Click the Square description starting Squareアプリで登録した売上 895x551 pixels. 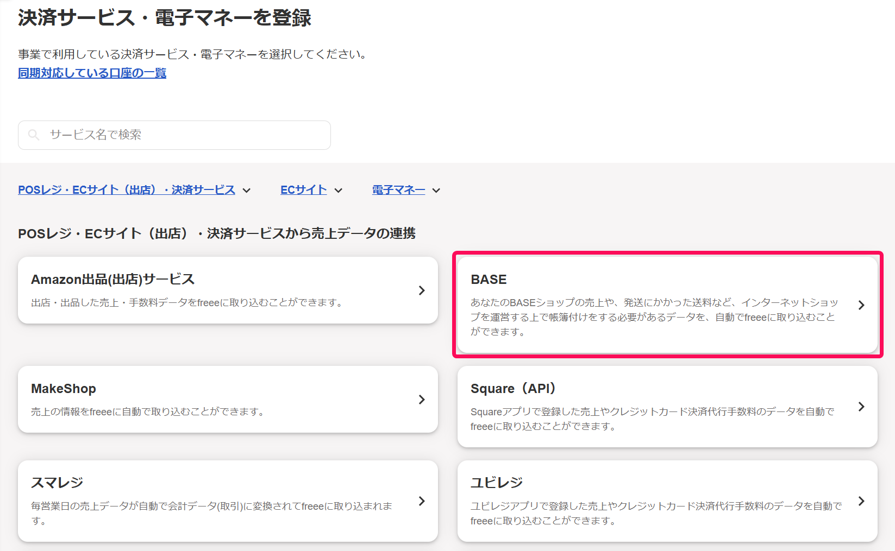pyautogui.click(x=653, y=419)
